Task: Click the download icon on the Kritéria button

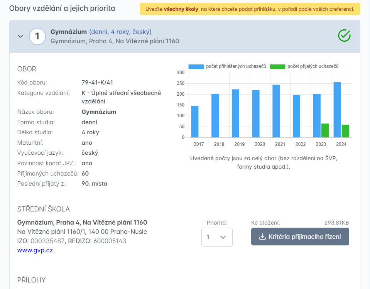Action: (262, 237)
